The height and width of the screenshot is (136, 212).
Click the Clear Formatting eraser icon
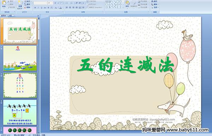[x=62, y=3]
